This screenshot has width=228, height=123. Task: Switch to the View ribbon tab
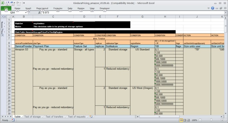(x=92, y=8)
